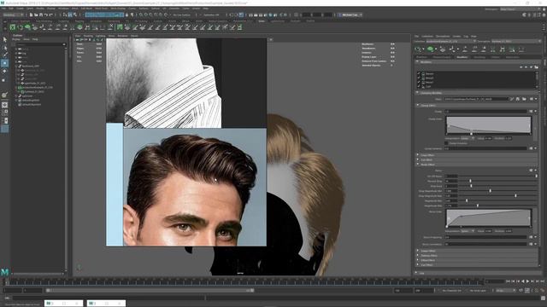The height and width of the screenshot is (307, 547).
Task: Jump to start of playback range
Action: click(508, 281)
